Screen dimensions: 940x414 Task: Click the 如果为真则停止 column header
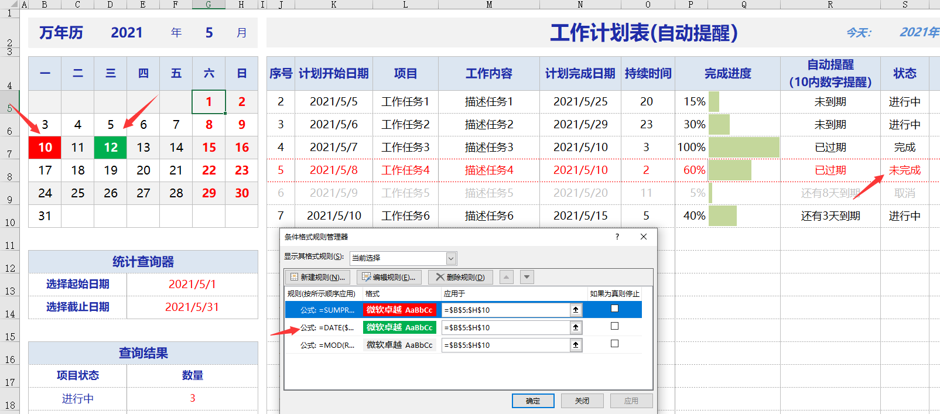click(x=614, y=293)
